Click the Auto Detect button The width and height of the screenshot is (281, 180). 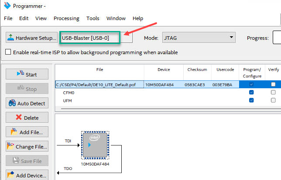(27, 104)
